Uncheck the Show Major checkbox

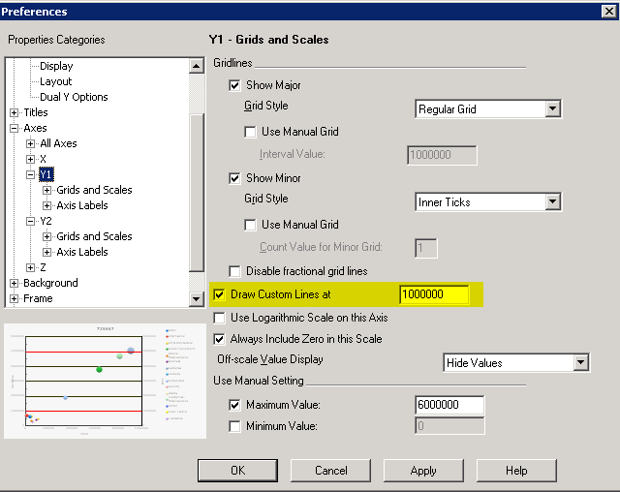[234, 85]
